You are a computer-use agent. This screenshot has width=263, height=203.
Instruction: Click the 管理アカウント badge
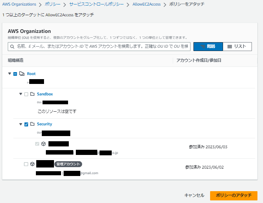tap(68, 164)
